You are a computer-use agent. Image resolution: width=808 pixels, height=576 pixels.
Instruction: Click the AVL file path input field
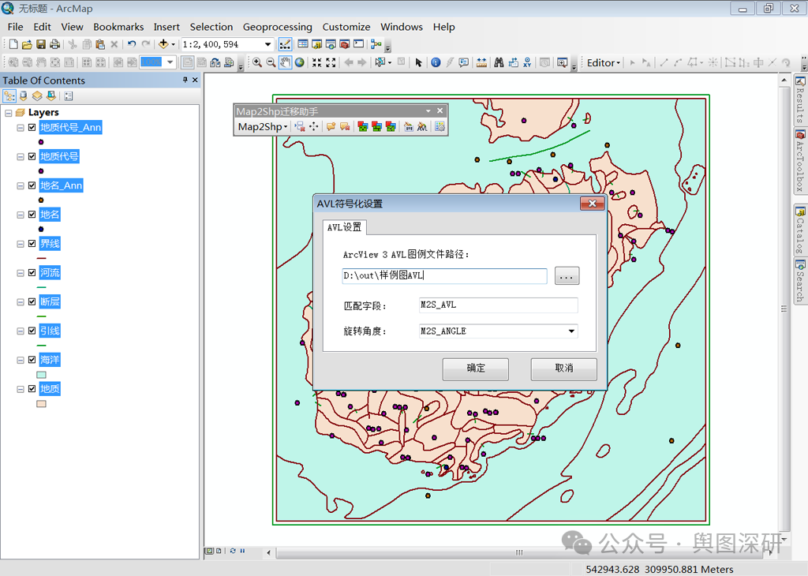pyautogui.click(x=444, y=275)
